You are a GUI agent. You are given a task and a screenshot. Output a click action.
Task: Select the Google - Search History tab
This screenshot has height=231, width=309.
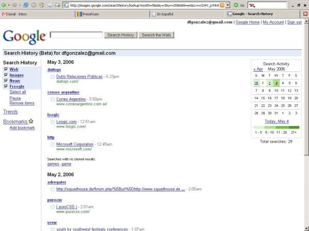262,14
